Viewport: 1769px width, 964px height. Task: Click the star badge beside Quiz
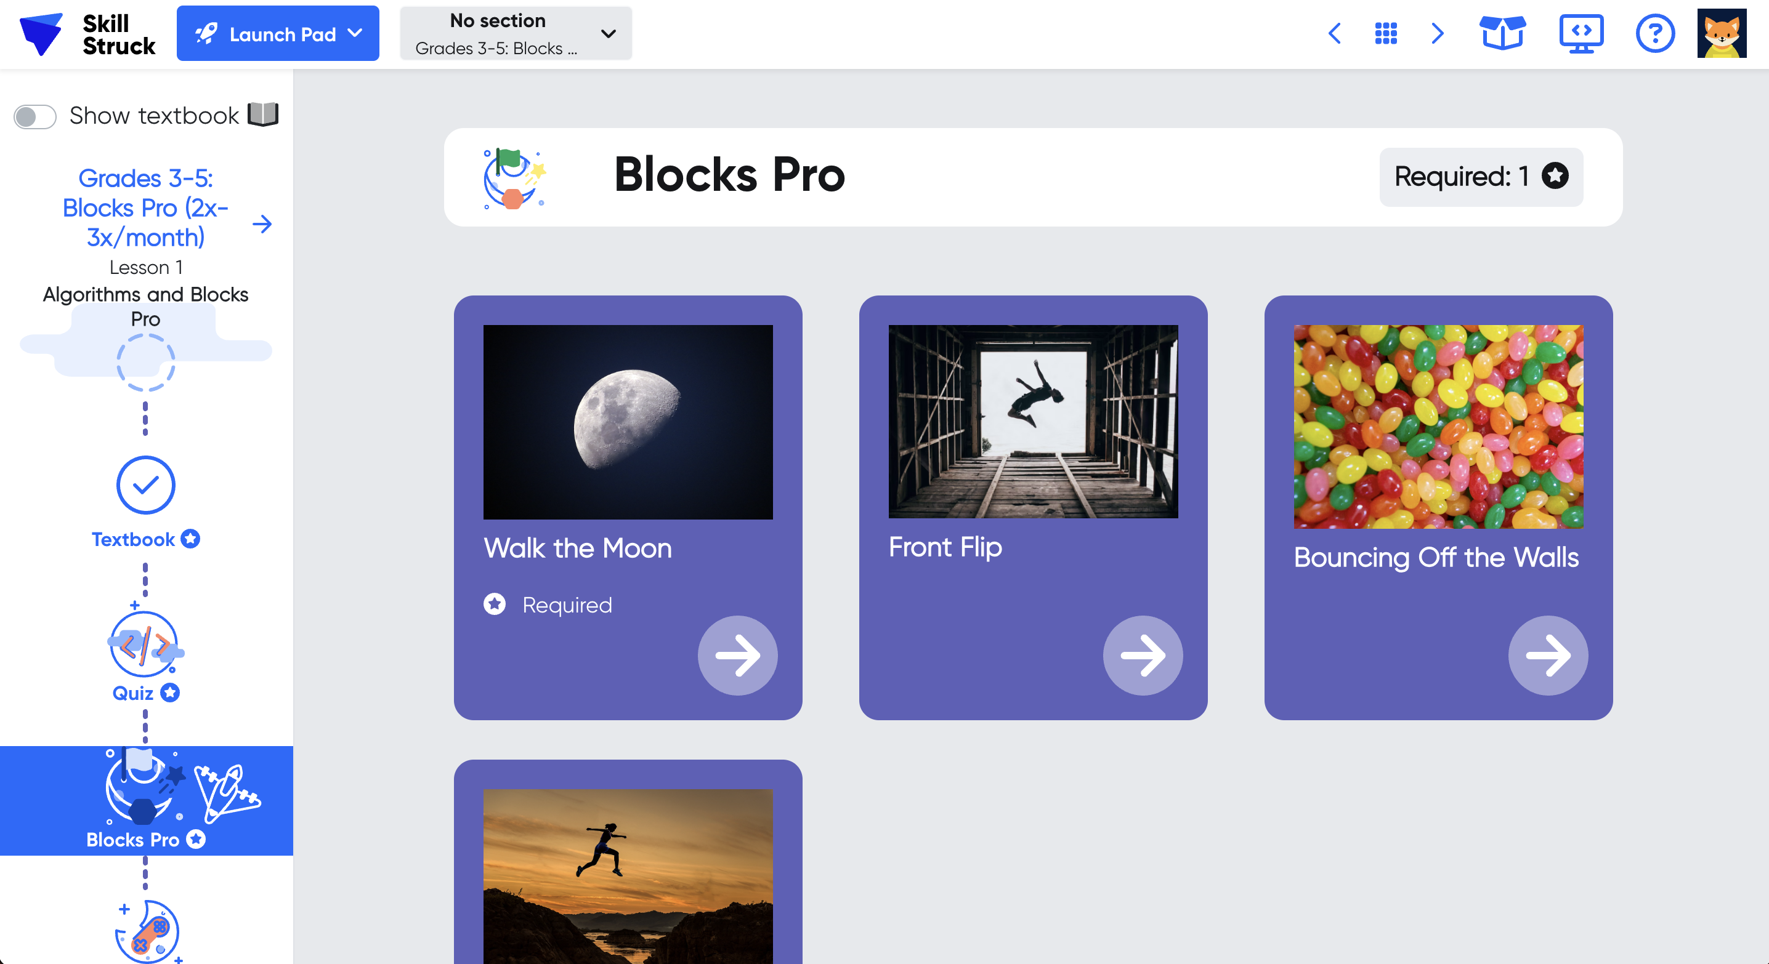[x=169, y=693]
